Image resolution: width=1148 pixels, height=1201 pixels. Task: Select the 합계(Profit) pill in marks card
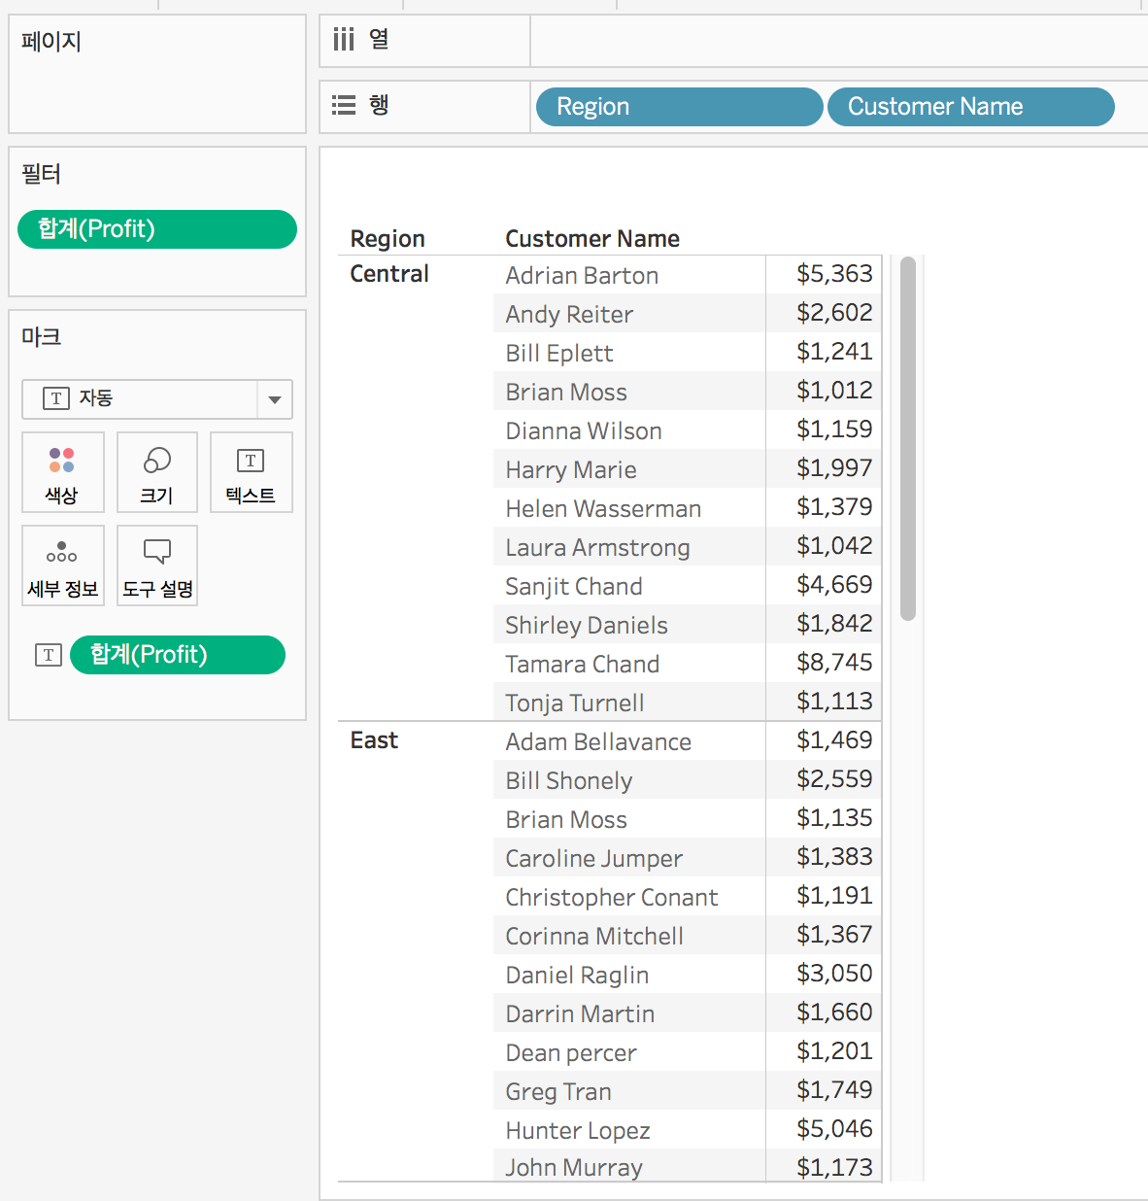tap(178, 655)
